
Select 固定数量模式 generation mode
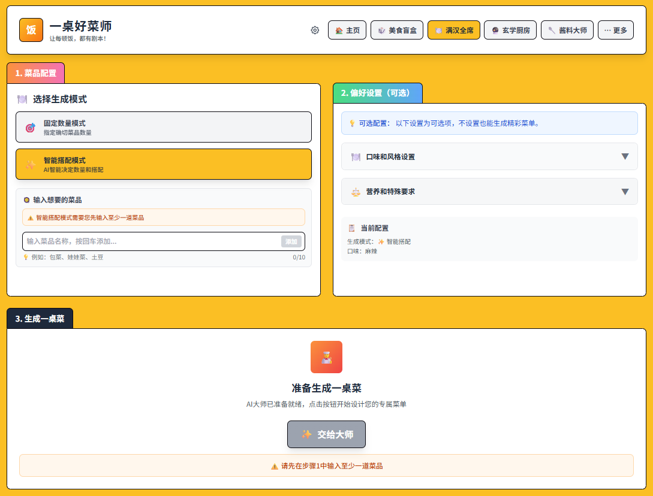click(x=163, y=127)
